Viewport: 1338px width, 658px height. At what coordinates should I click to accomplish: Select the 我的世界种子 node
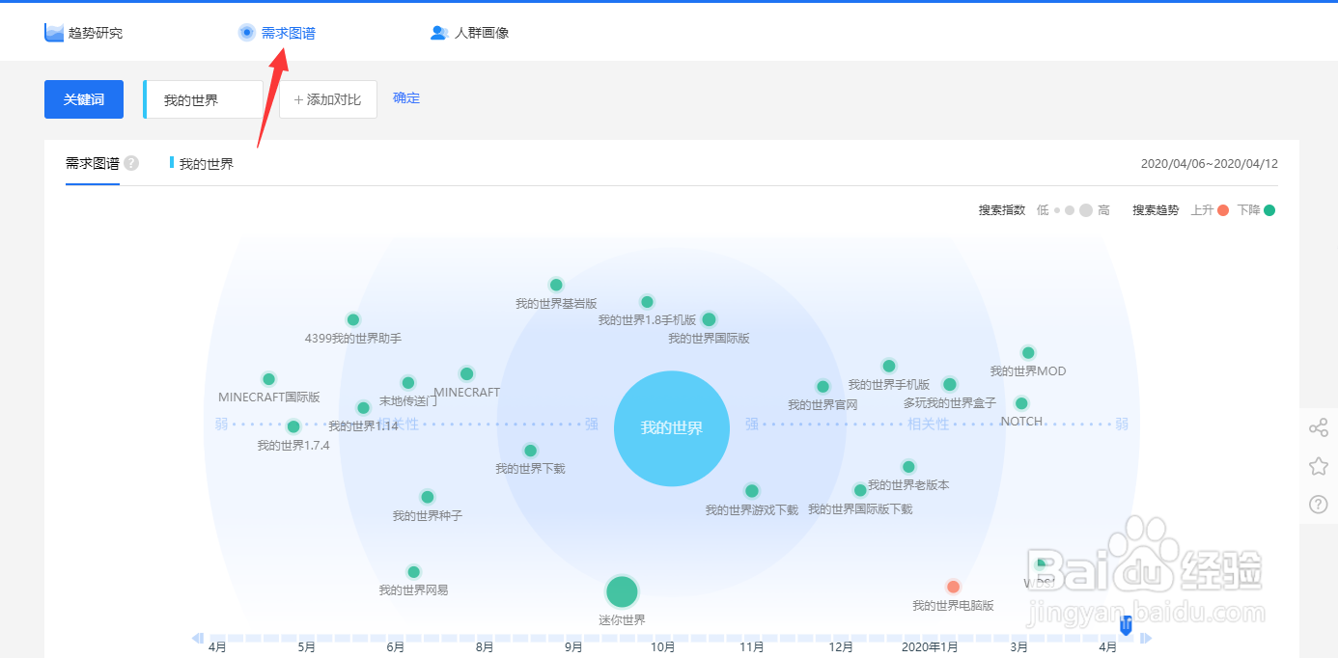coord(428,497)
